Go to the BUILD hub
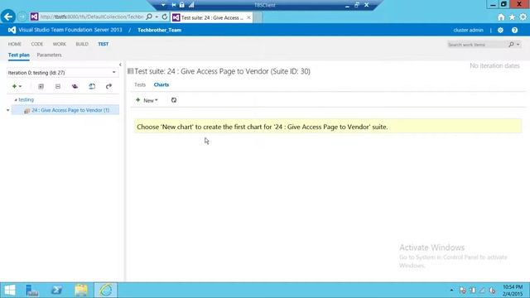Image resolution: width=530 pixels, height=298 pixels. pos(82,44)
